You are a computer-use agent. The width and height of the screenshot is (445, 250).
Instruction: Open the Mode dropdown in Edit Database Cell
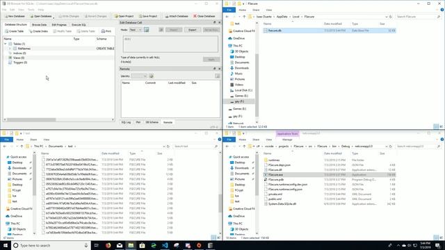136,30
